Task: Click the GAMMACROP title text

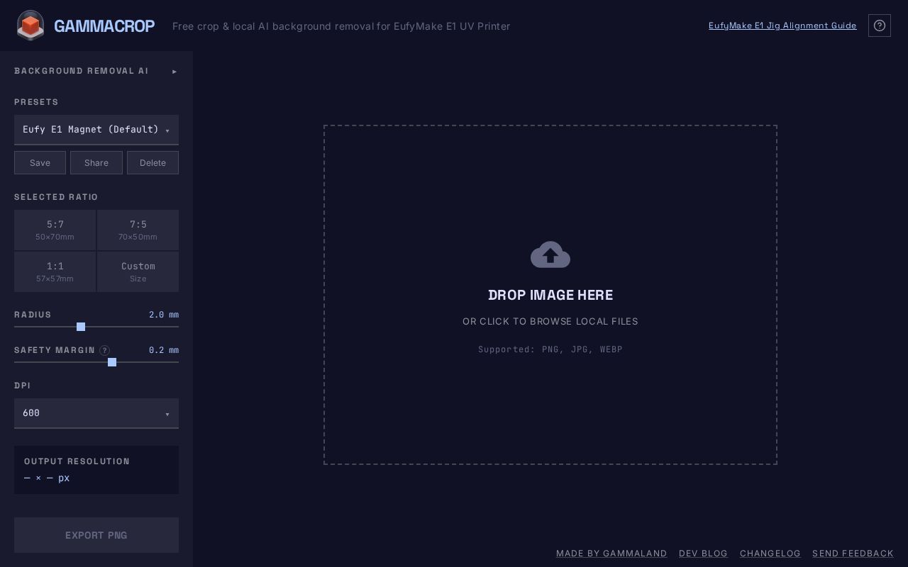Action: point(104,26)
